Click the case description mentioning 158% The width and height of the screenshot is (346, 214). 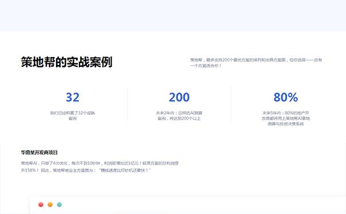click(x=100, y=167)
